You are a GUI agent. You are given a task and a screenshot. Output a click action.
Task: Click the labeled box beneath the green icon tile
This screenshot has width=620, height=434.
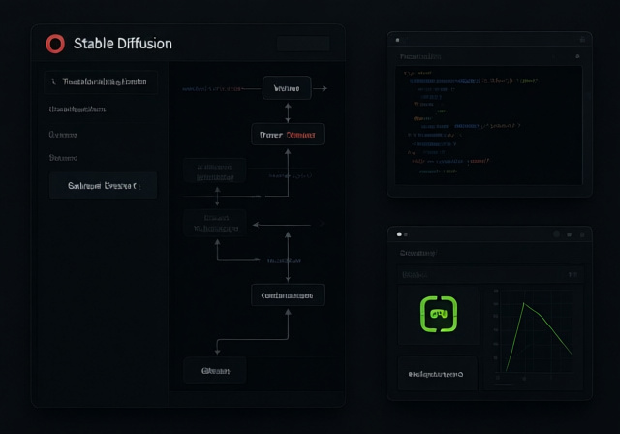point(438,374)
